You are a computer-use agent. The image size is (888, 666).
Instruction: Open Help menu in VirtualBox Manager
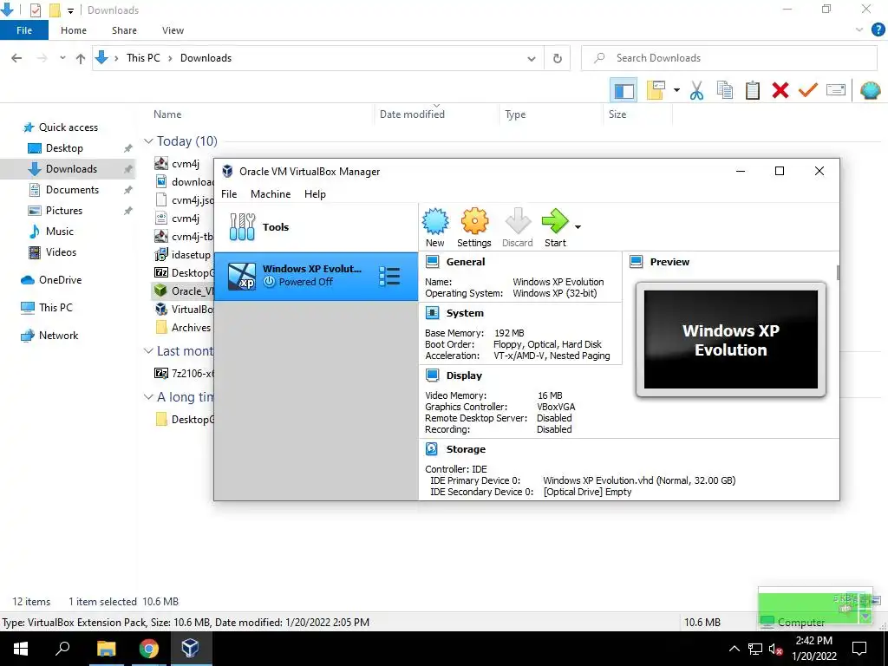(x=315, y=194)
